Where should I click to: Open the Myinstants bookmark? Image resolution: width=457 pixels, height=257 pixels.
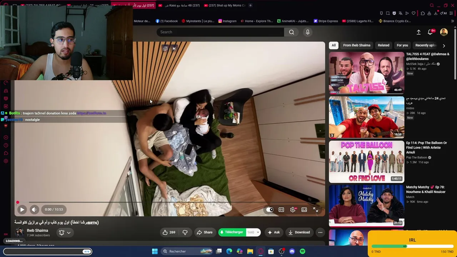coord(198,21)
